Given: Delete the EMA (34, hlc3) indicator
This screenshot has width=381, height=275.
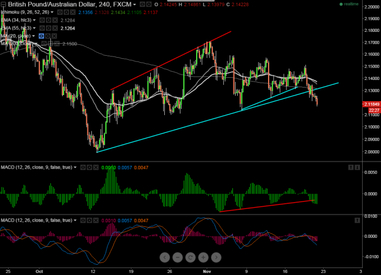Looking at the screenshot, I should (55, 20).
